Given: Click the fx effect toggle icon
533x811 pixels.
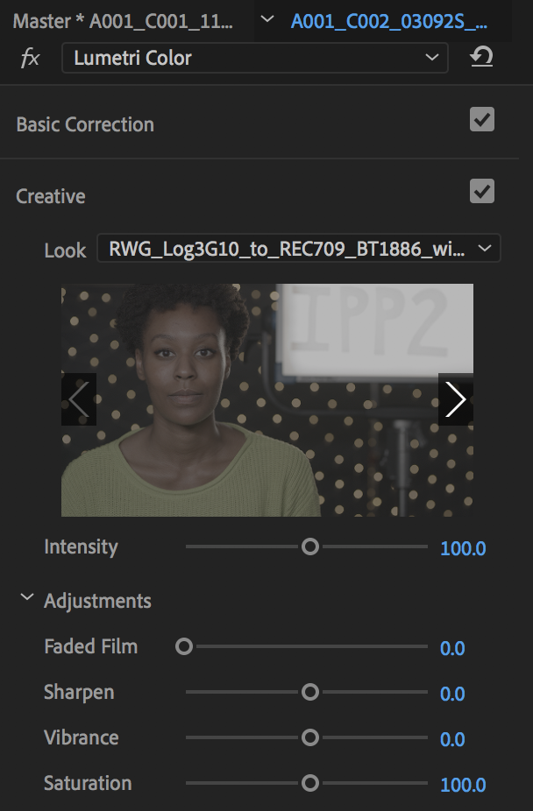Looking at the screenshot, I should (30, 58).
